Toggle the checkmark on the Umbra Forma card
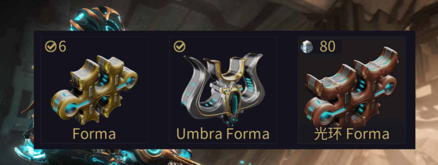Image resolution: width=438 pixels, height=165 pixels. point(179,47)
